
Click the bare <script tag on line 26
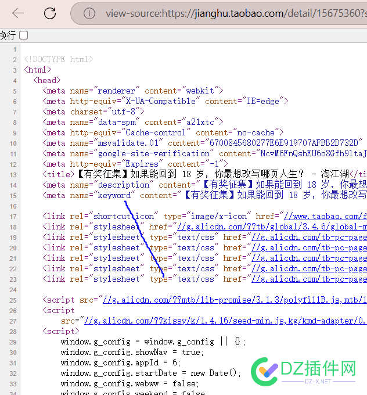(59, 310)
